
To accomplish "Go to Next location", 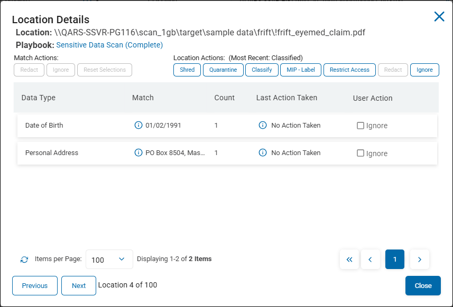I will [x=78, y=286].
